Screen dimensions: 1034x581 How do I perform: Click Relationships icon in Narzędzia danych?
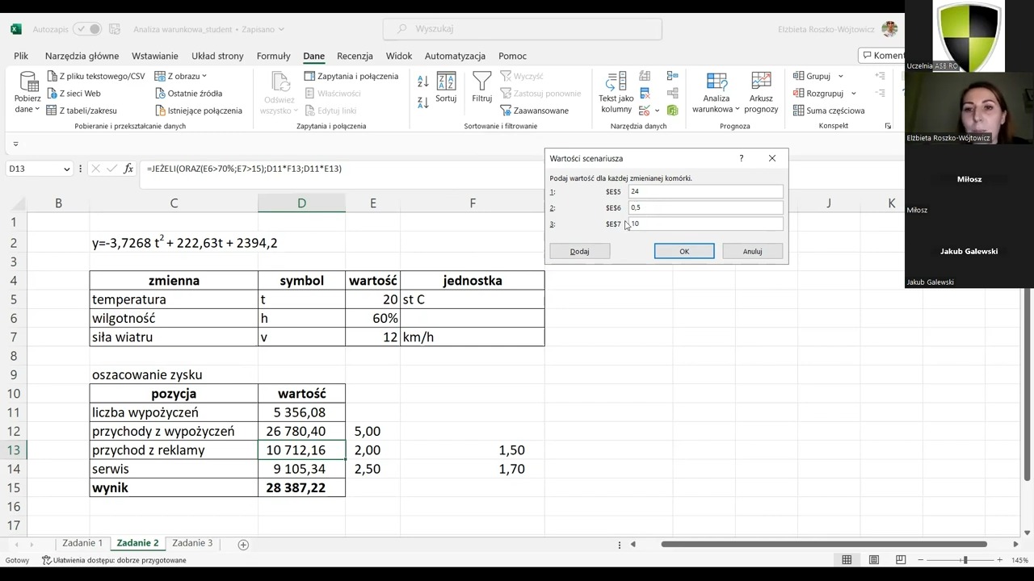pyautogui.click(x=672, y=93)
